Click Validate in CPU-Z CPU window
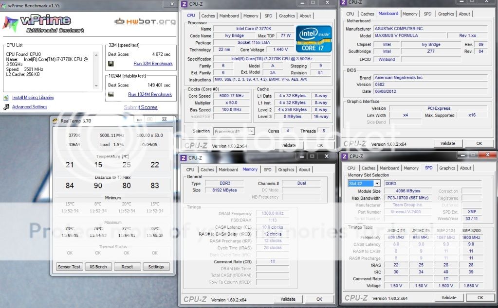 point(288,145)
